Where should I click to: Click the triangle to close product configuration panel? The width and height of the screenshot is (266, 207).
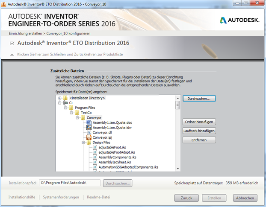click(12, 55)
